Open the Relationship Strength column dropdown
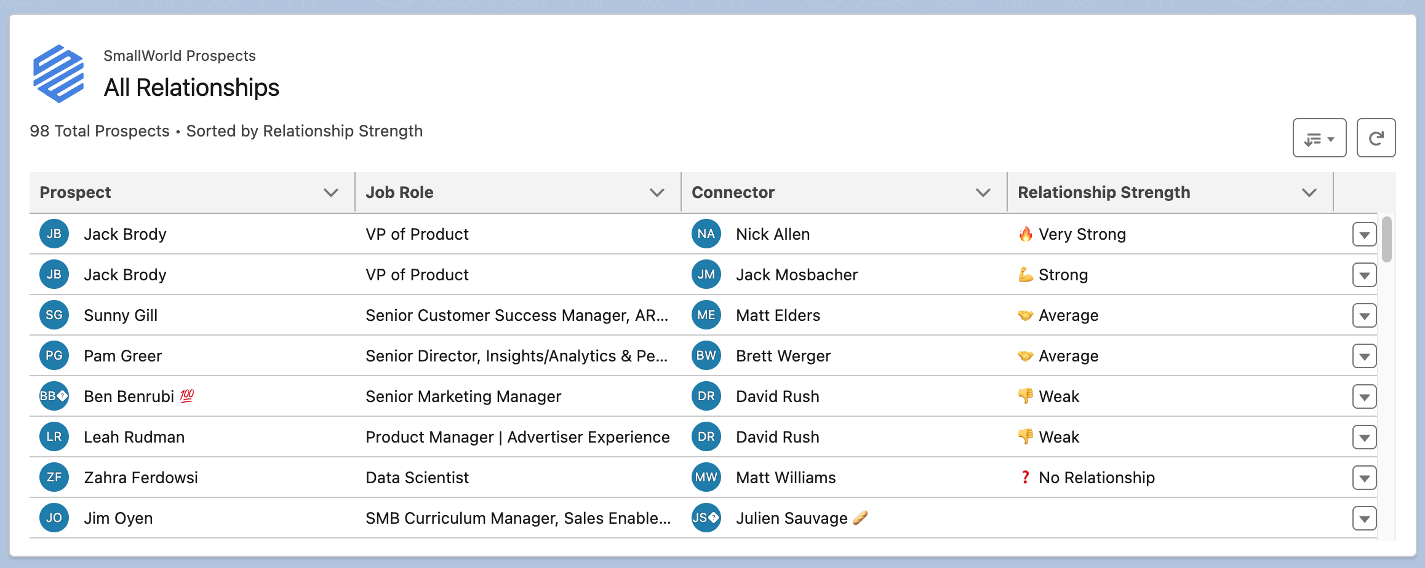 pyautogui.click(x=1309, y=192)
